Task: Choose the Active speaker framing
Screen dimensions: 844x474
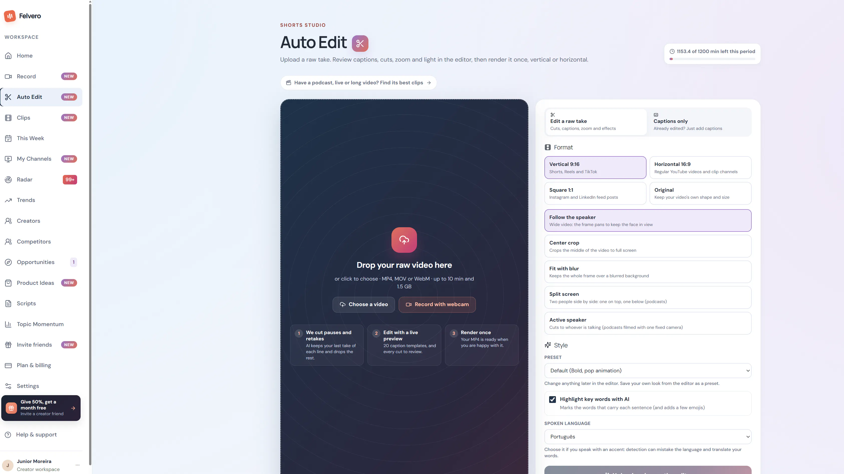Action: coord(648,323)
